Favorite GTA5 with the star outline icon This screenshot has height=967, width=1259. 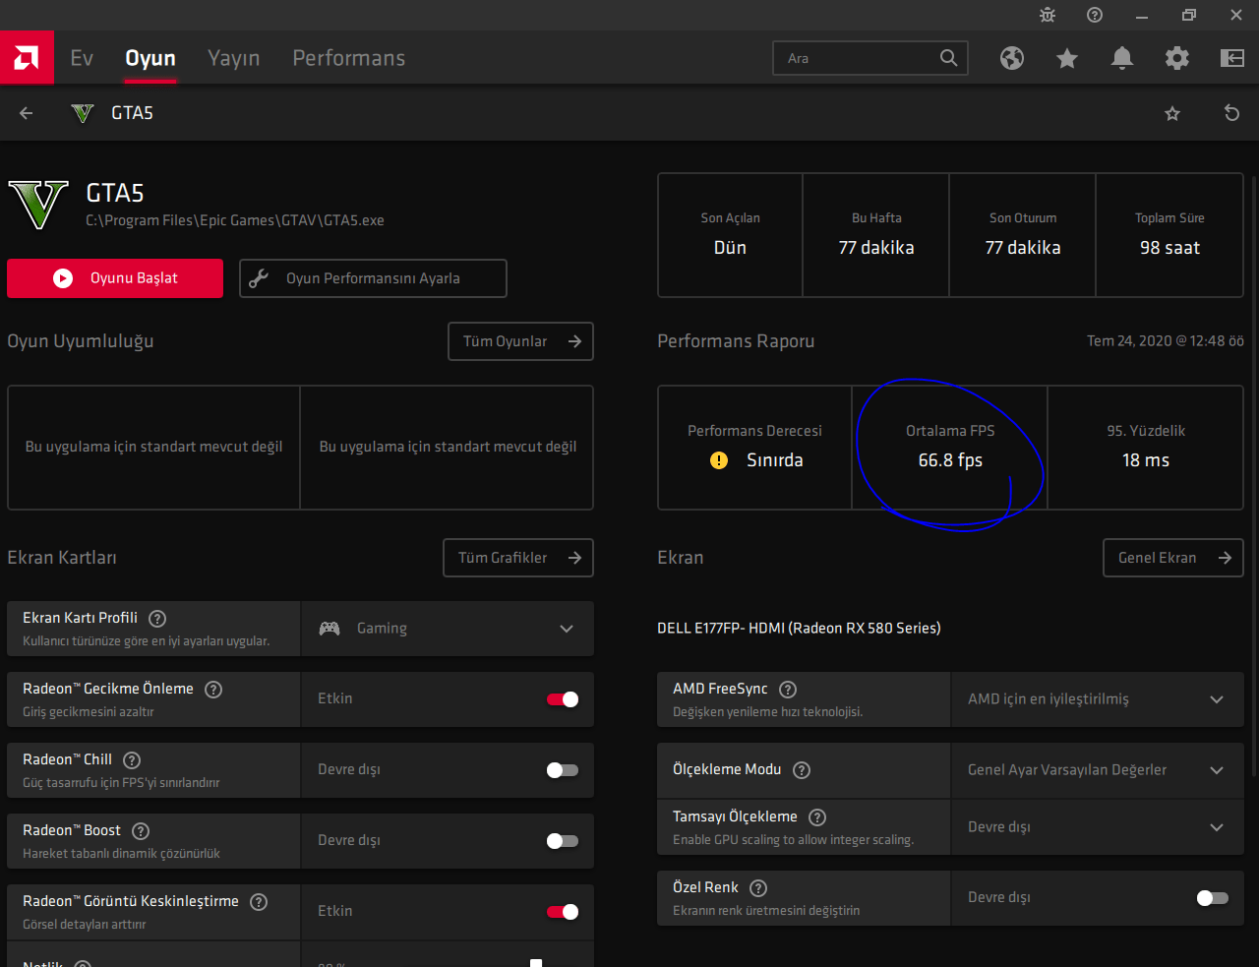click(x=1172, y=113)
